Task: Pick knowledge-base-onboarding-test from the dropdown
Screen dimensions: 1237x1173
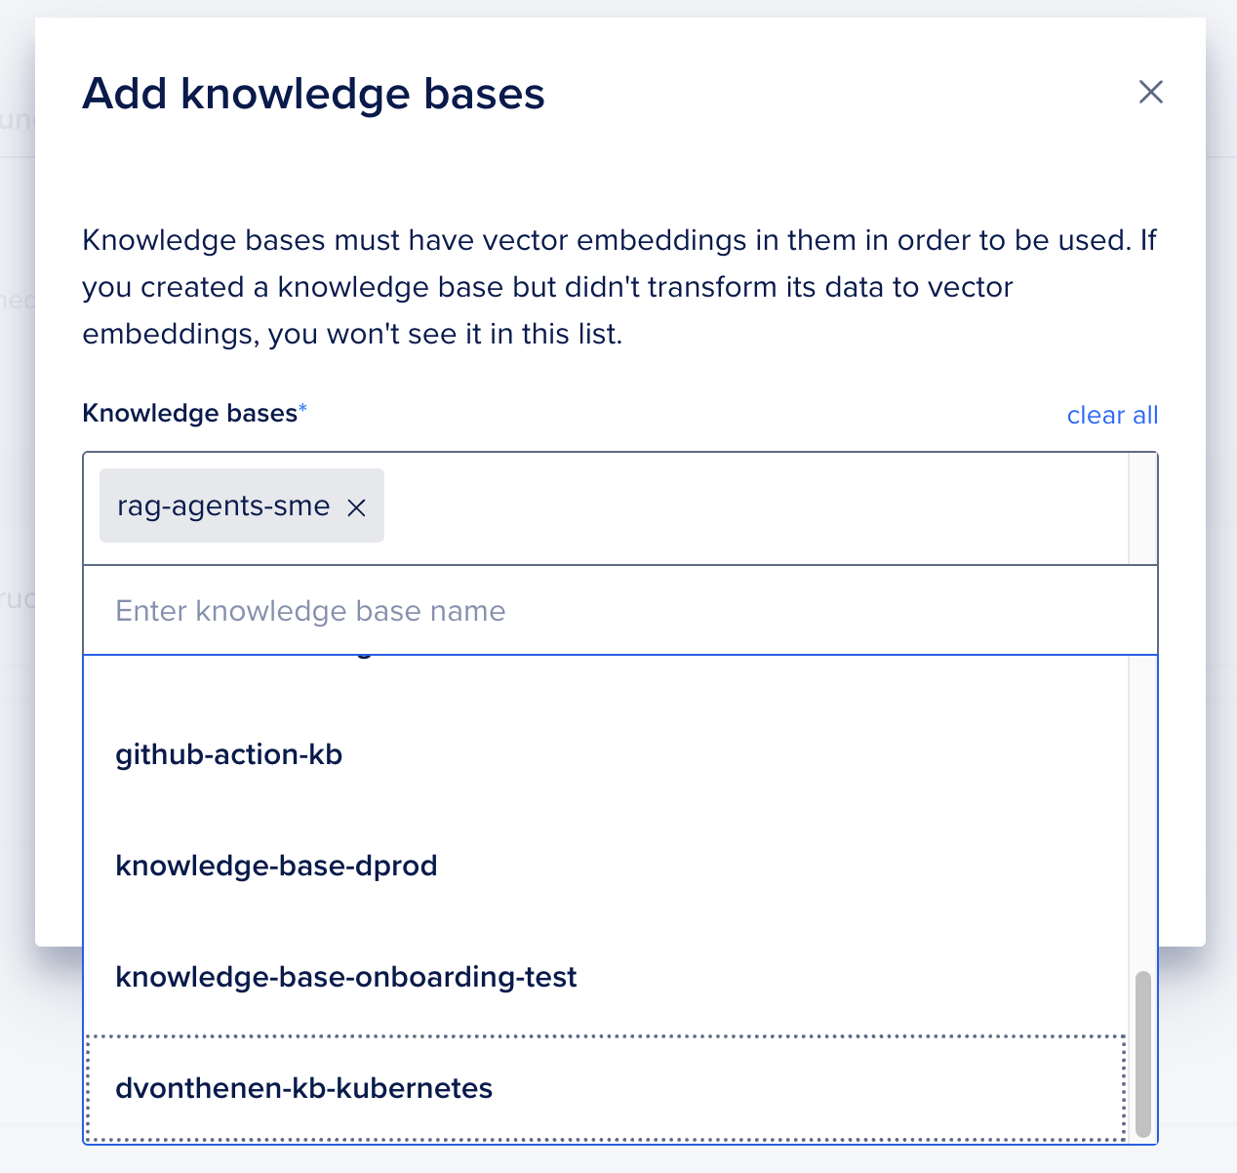Action: [x=346, y=977]
